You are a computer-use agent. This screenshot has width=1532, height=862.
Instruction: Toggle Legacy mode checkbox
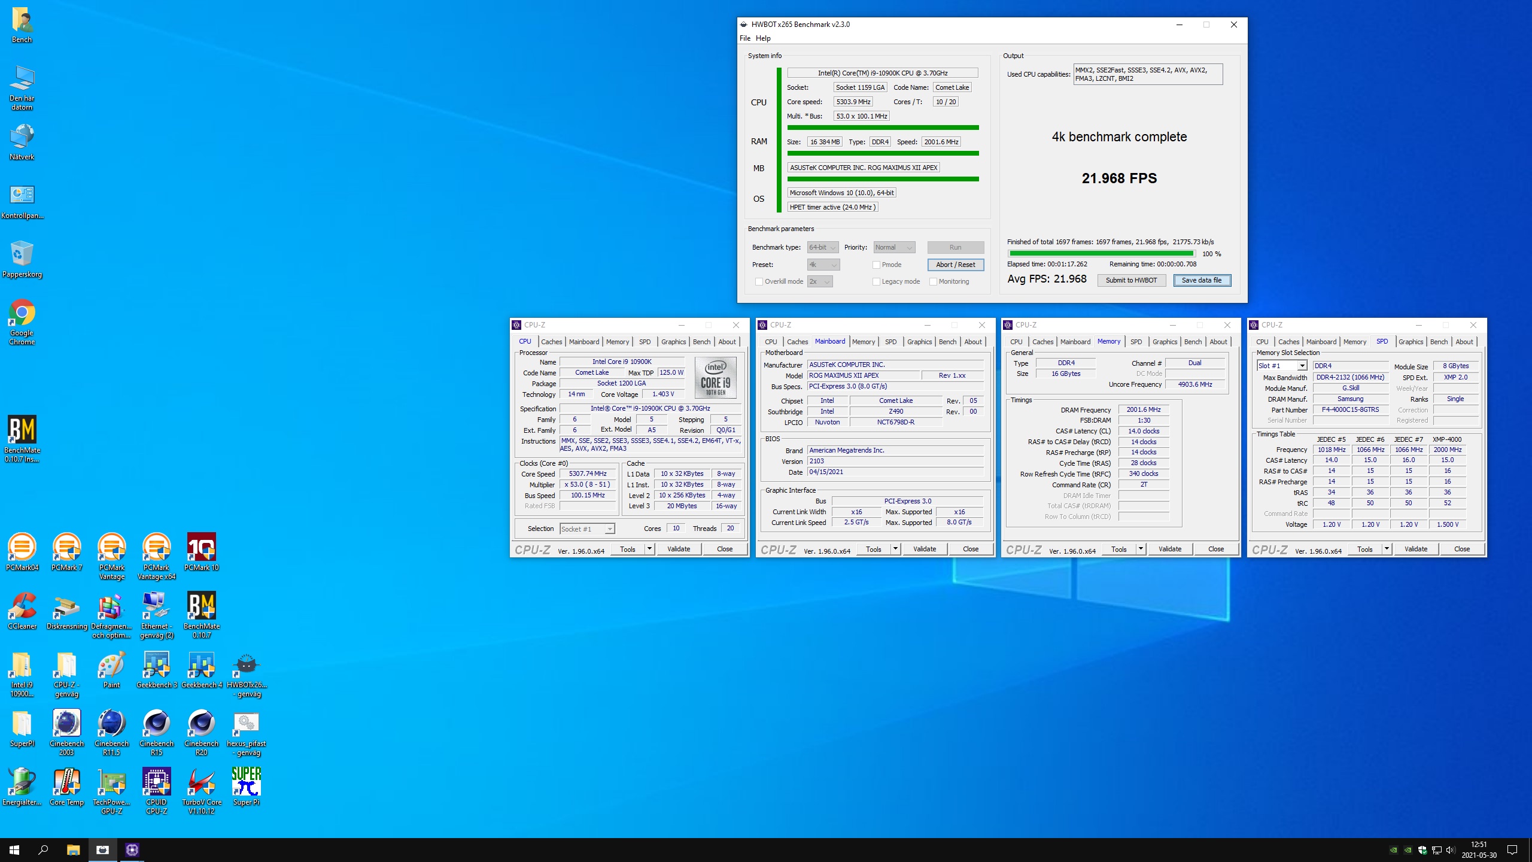[x=876, y=281]
